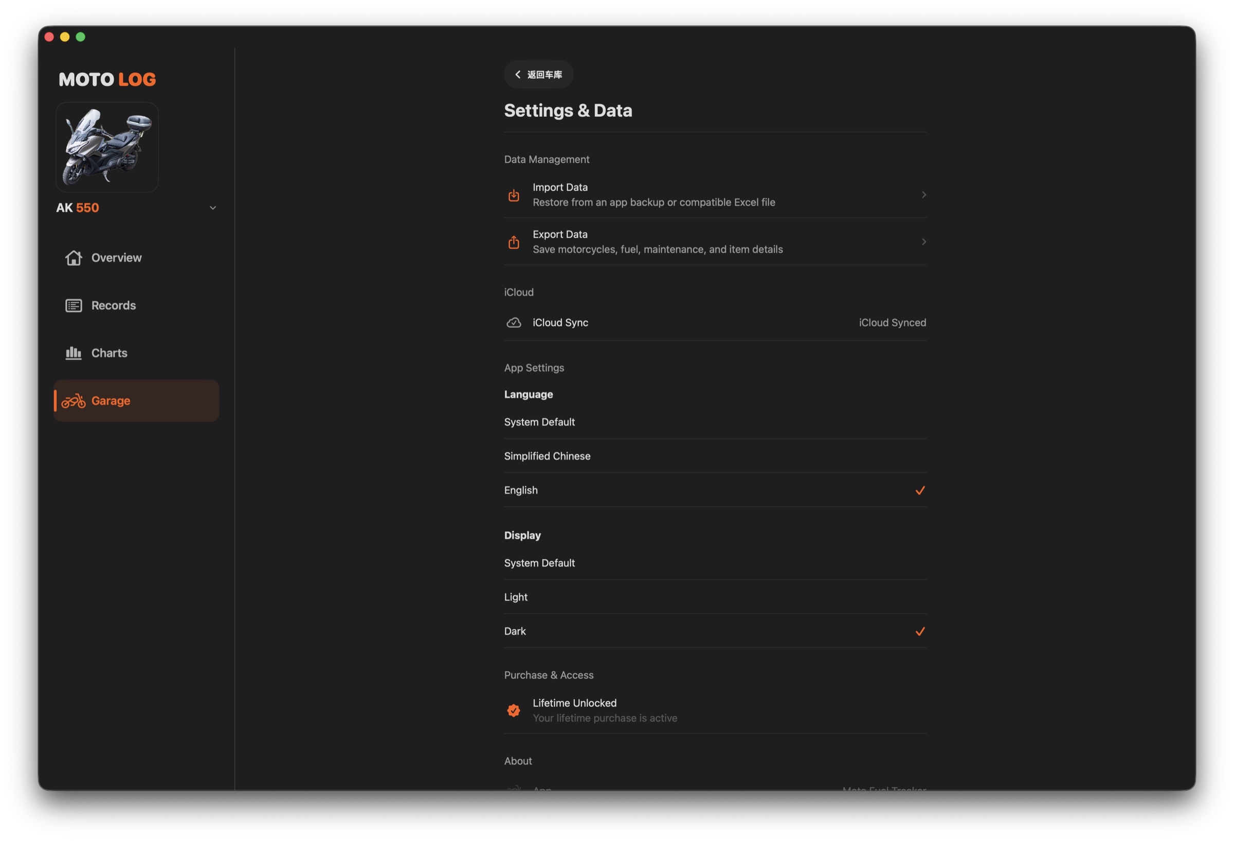Click the Import Data download icon
The image size is (1234, 841).
pyautogui.click(x=514, y=195)
